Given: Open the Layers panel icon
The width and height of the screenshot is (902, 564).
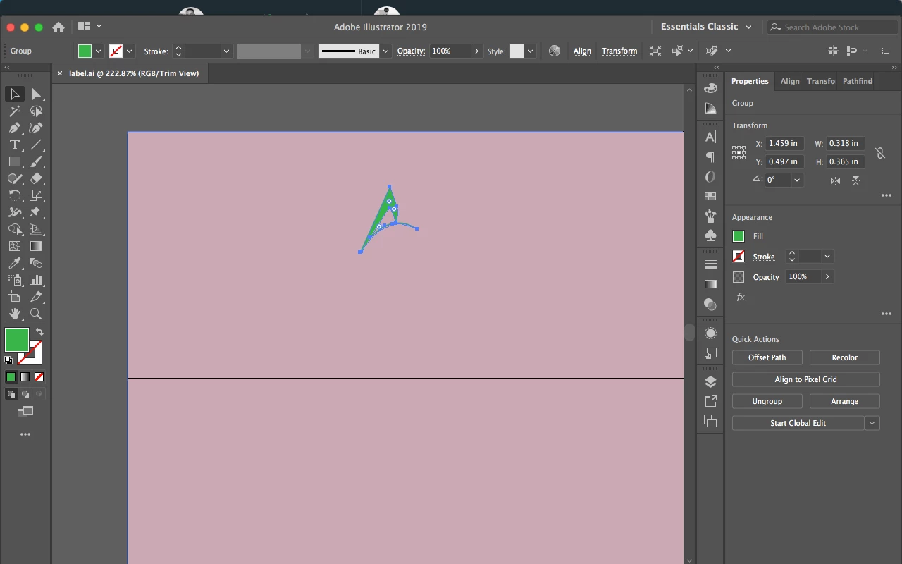Looking at the screenshot, I should pyautogui.click(x=710, y=382).
